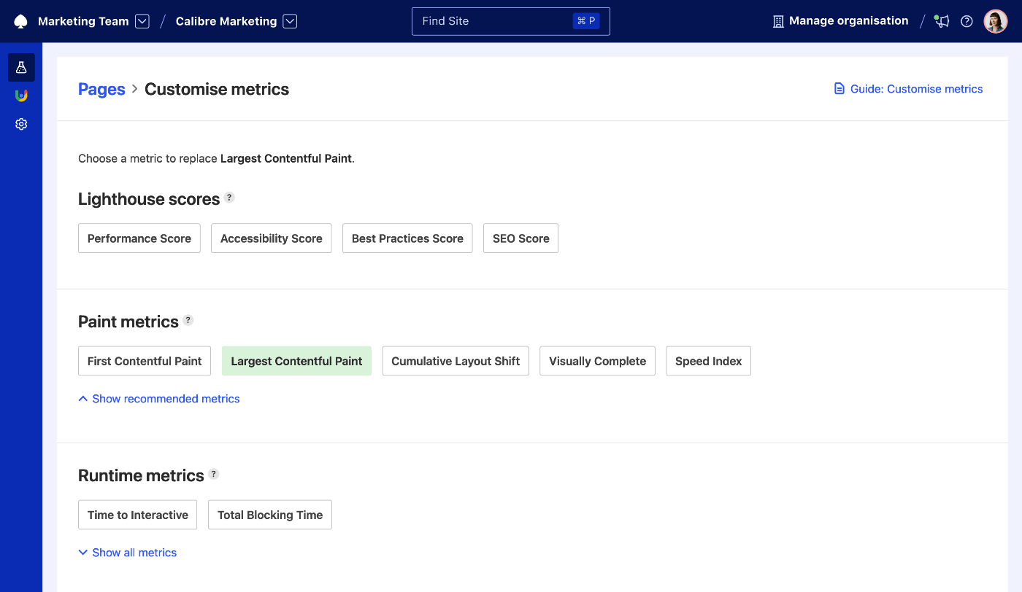The width and height of the screenshot is (1022, 592).
Task: Select the Performance Score metric
Action: coord(139,238)
